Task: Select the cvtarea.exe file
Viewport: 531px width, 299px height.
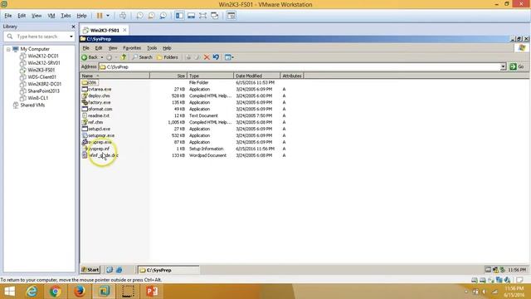Action: [96, 89]
